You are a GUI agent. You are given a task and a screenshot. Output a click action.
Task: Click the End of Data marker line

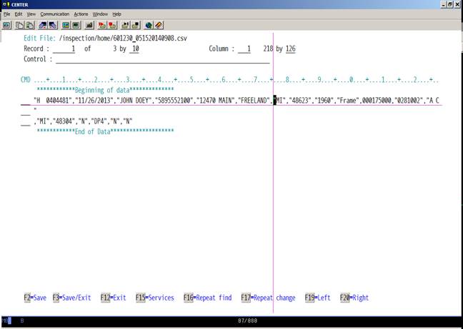click(106, 132)
